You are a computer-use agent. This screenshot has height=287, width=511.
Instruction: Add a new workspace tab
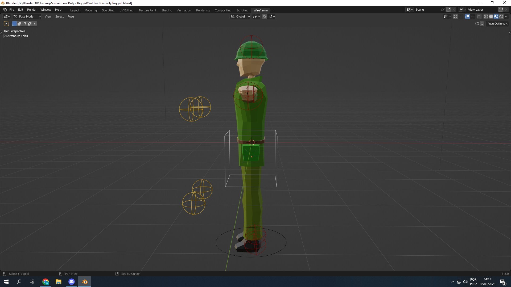click(273, 10)
